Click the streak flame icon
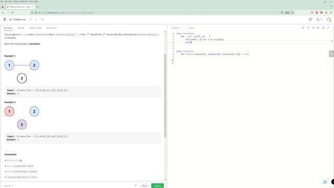The image size is (334, 188). pyautogui.click(x=318, y=20)
